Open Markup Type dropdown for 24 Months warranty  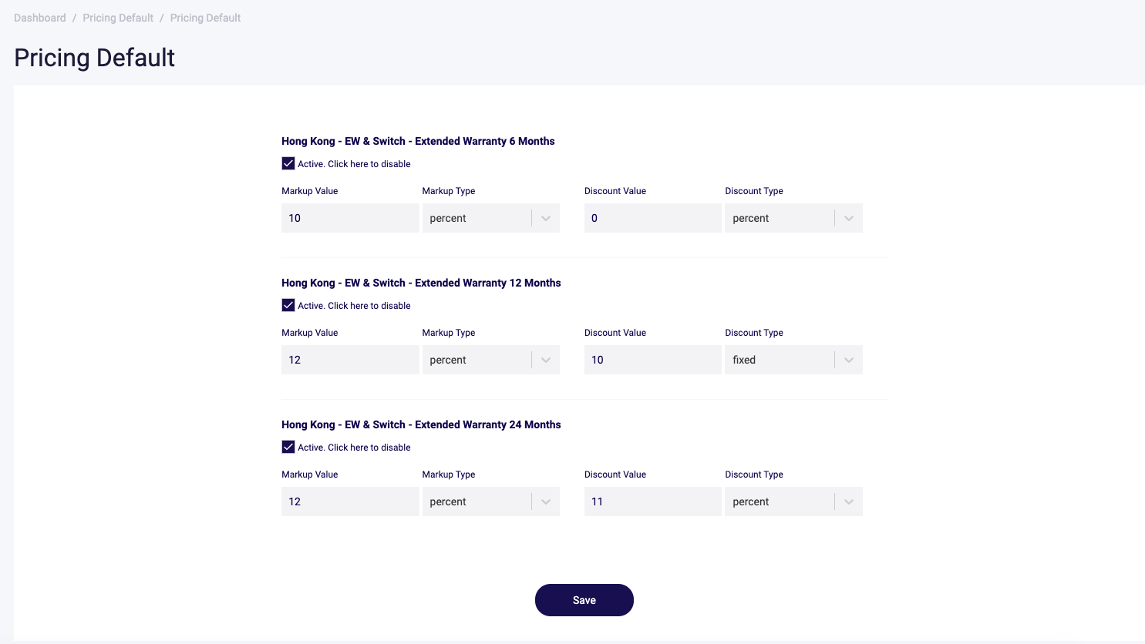pyautogui.click(x=491, y=501)
